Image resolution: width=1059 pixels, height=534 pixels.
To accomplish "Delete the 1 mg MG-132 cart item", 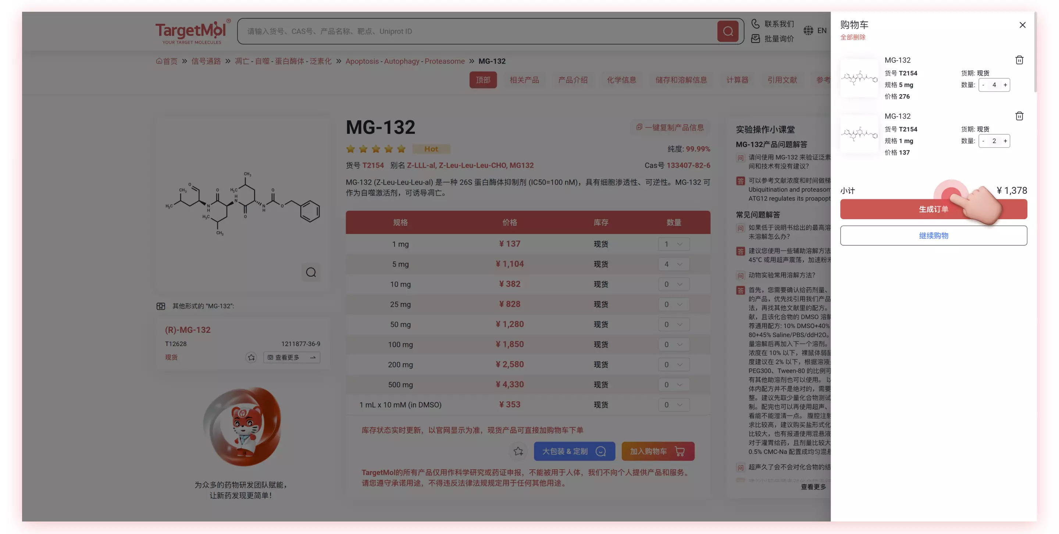I will pos(1019,115).
